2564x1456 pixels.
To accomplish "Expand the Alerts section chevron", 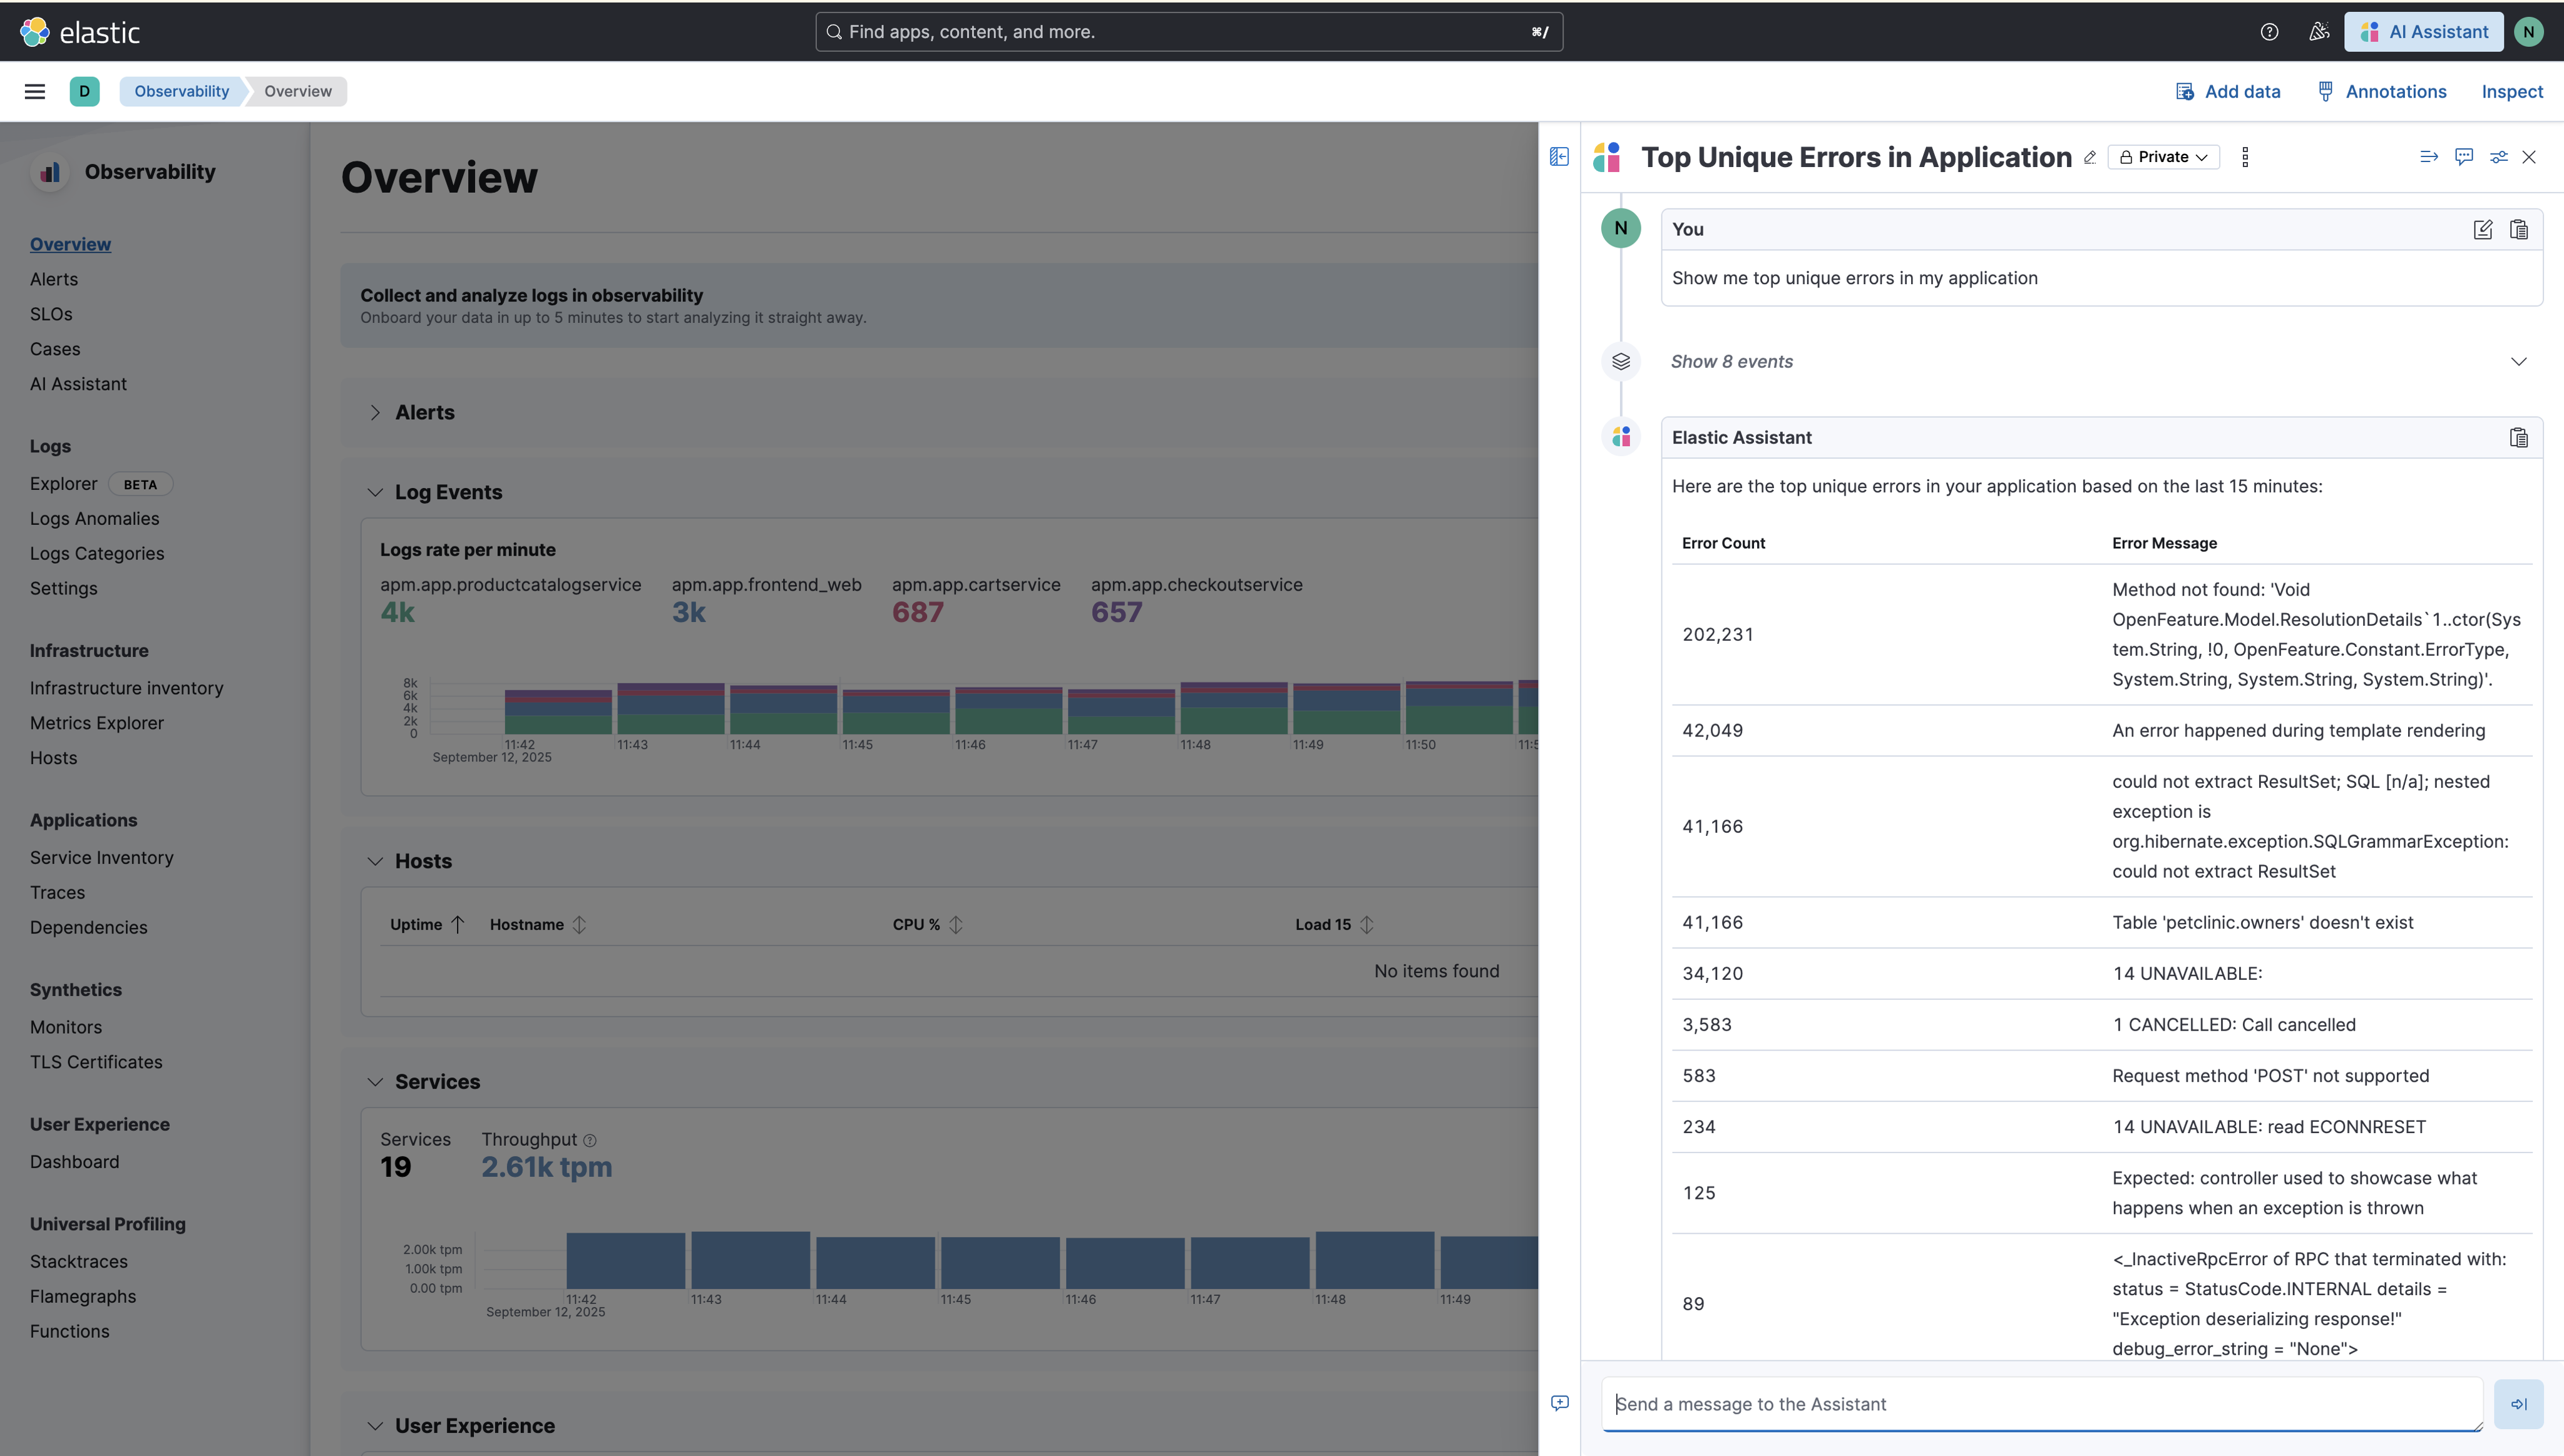I will tap(375, 412).
